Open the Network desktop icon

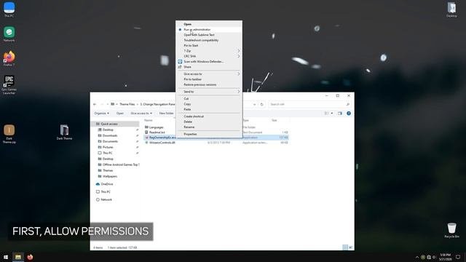click(x=9, y=34)
